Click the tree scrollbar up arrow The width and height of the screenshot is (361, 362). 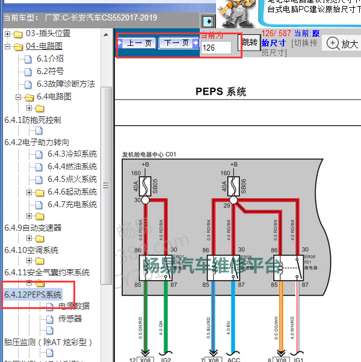click(x=106, y=35)
